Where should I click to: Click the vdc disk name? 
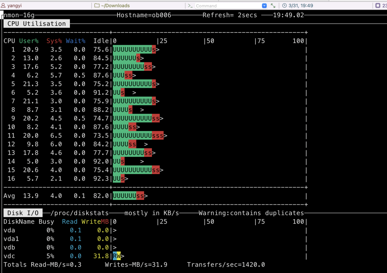(x=9, y=256)
